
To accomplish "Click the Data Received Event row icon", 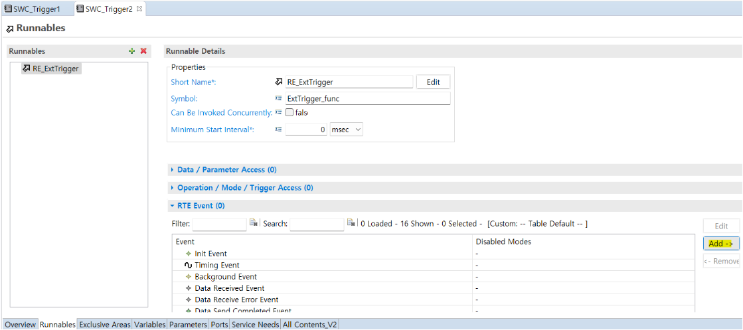I will click(189, 288).
